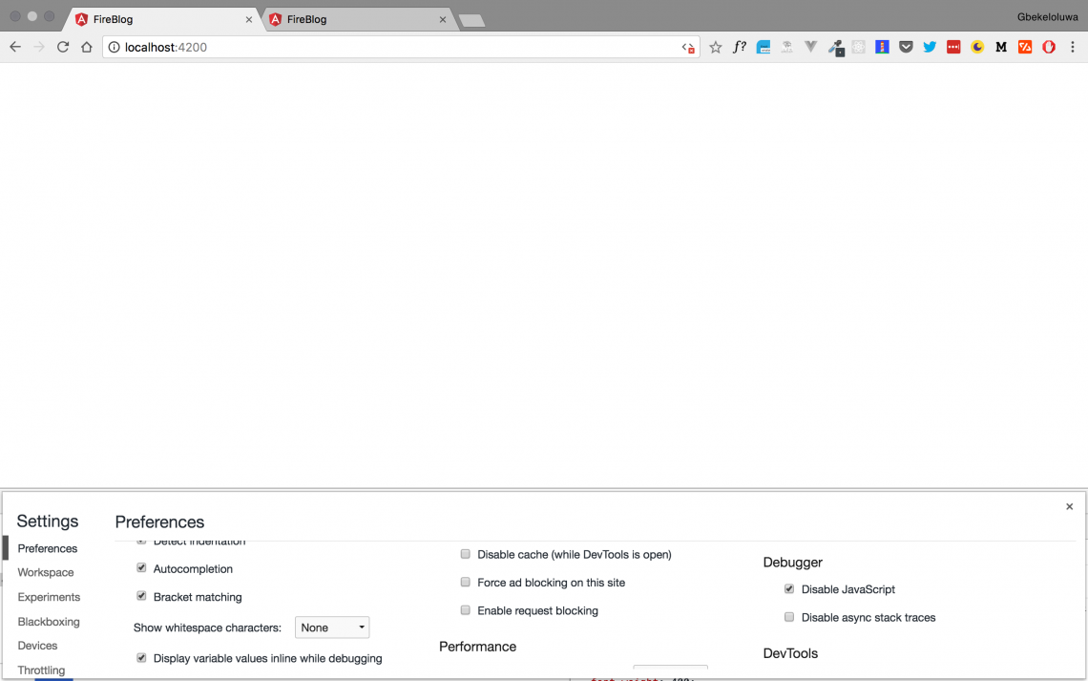Click the React DevTools extension icon
Image resolution: width=1088 pixels, height=681 pixels.
[858, 47]
